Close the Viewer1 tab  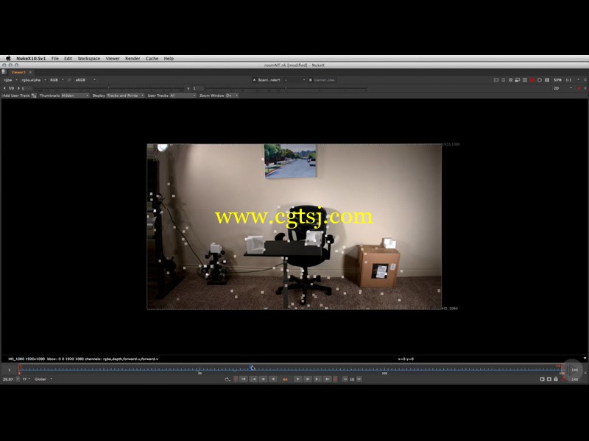coord(30,72)
